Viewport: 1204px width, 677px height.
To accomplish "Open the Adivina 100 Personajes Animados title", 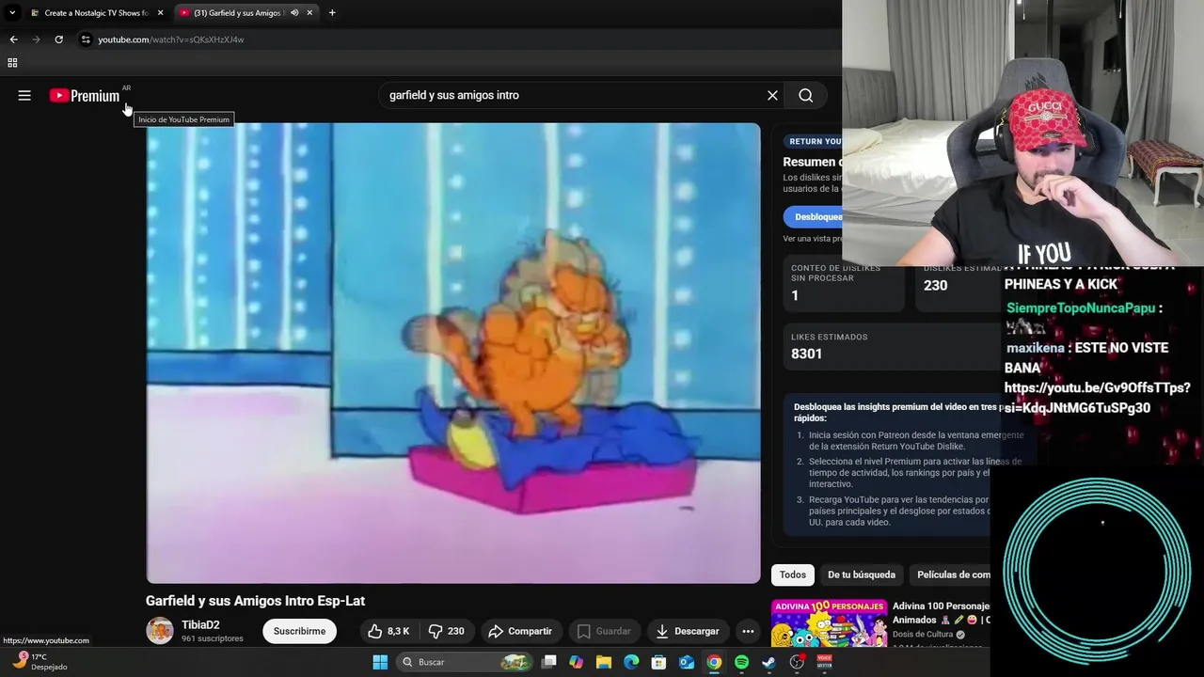I will click(x=942, y=613).
